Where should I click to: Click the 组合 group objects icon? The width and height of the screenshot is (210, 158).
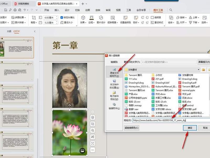coord(171,18)
